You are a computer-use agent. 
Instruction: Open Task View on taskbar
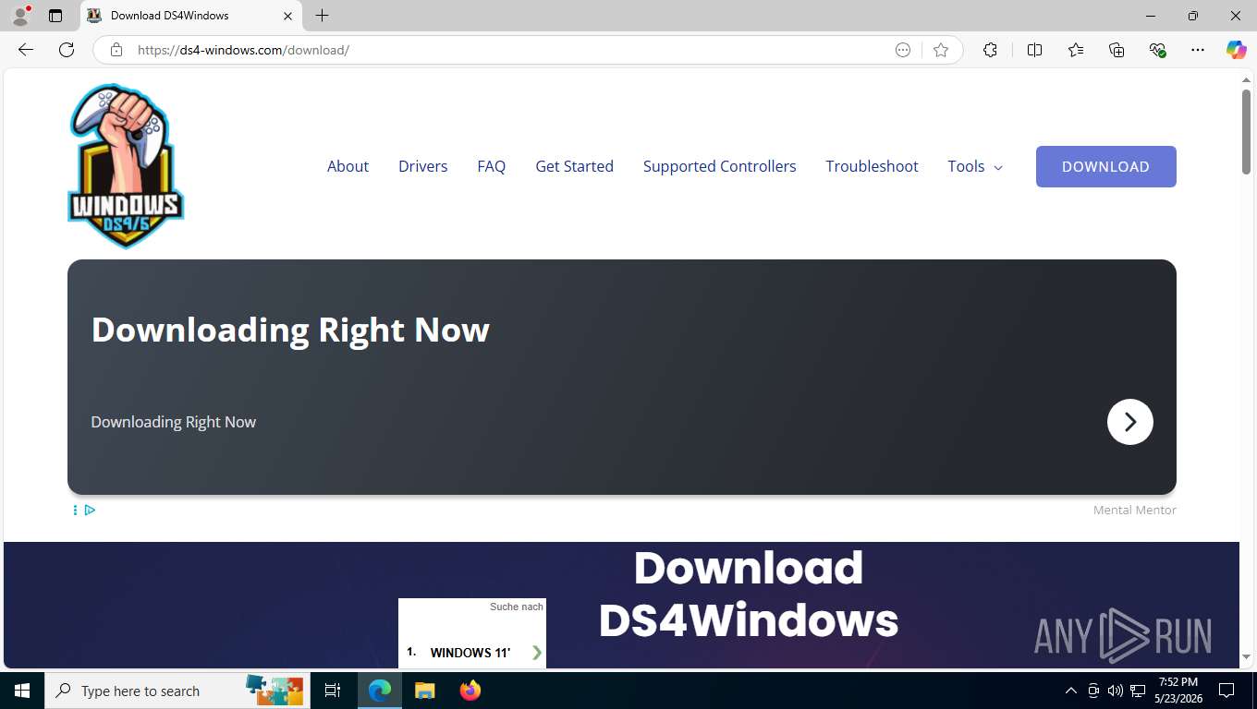(x=333, y=691)
